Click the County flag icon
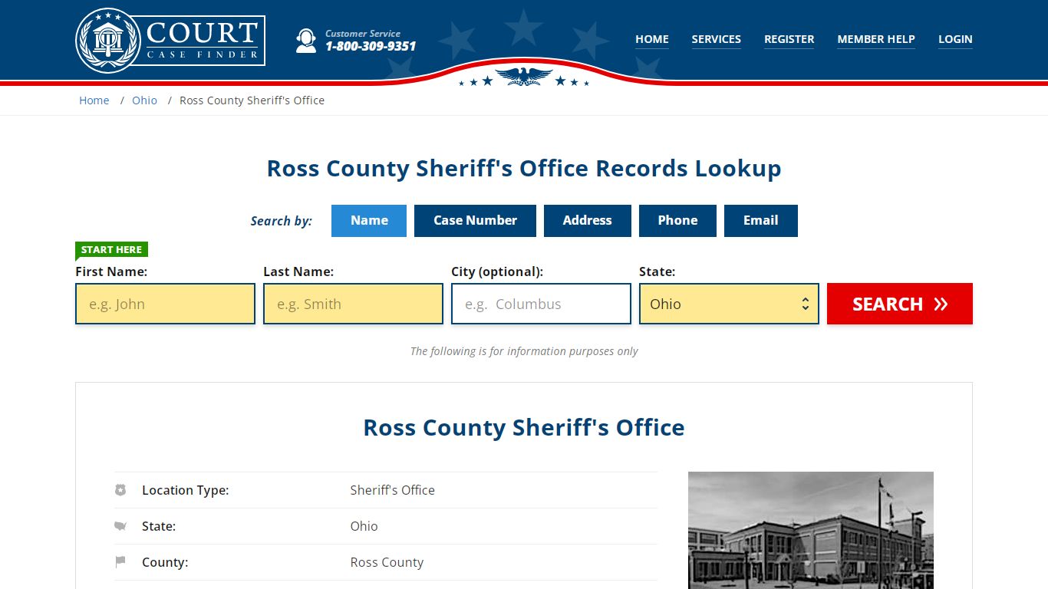Image resolution: width=1048 pixels, height=589 pixels. 120,561
